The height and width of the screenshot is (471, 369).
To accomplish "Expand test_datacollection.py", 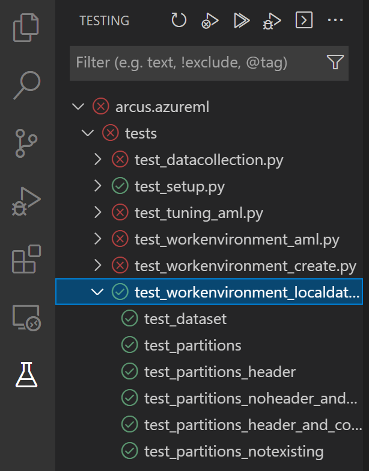I will click(98, 160).
